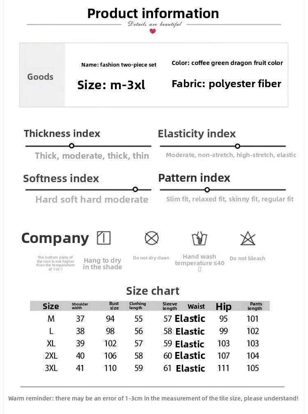308x414 pixels.
Task: Click the Hip column header
Action: pos(223,306)
